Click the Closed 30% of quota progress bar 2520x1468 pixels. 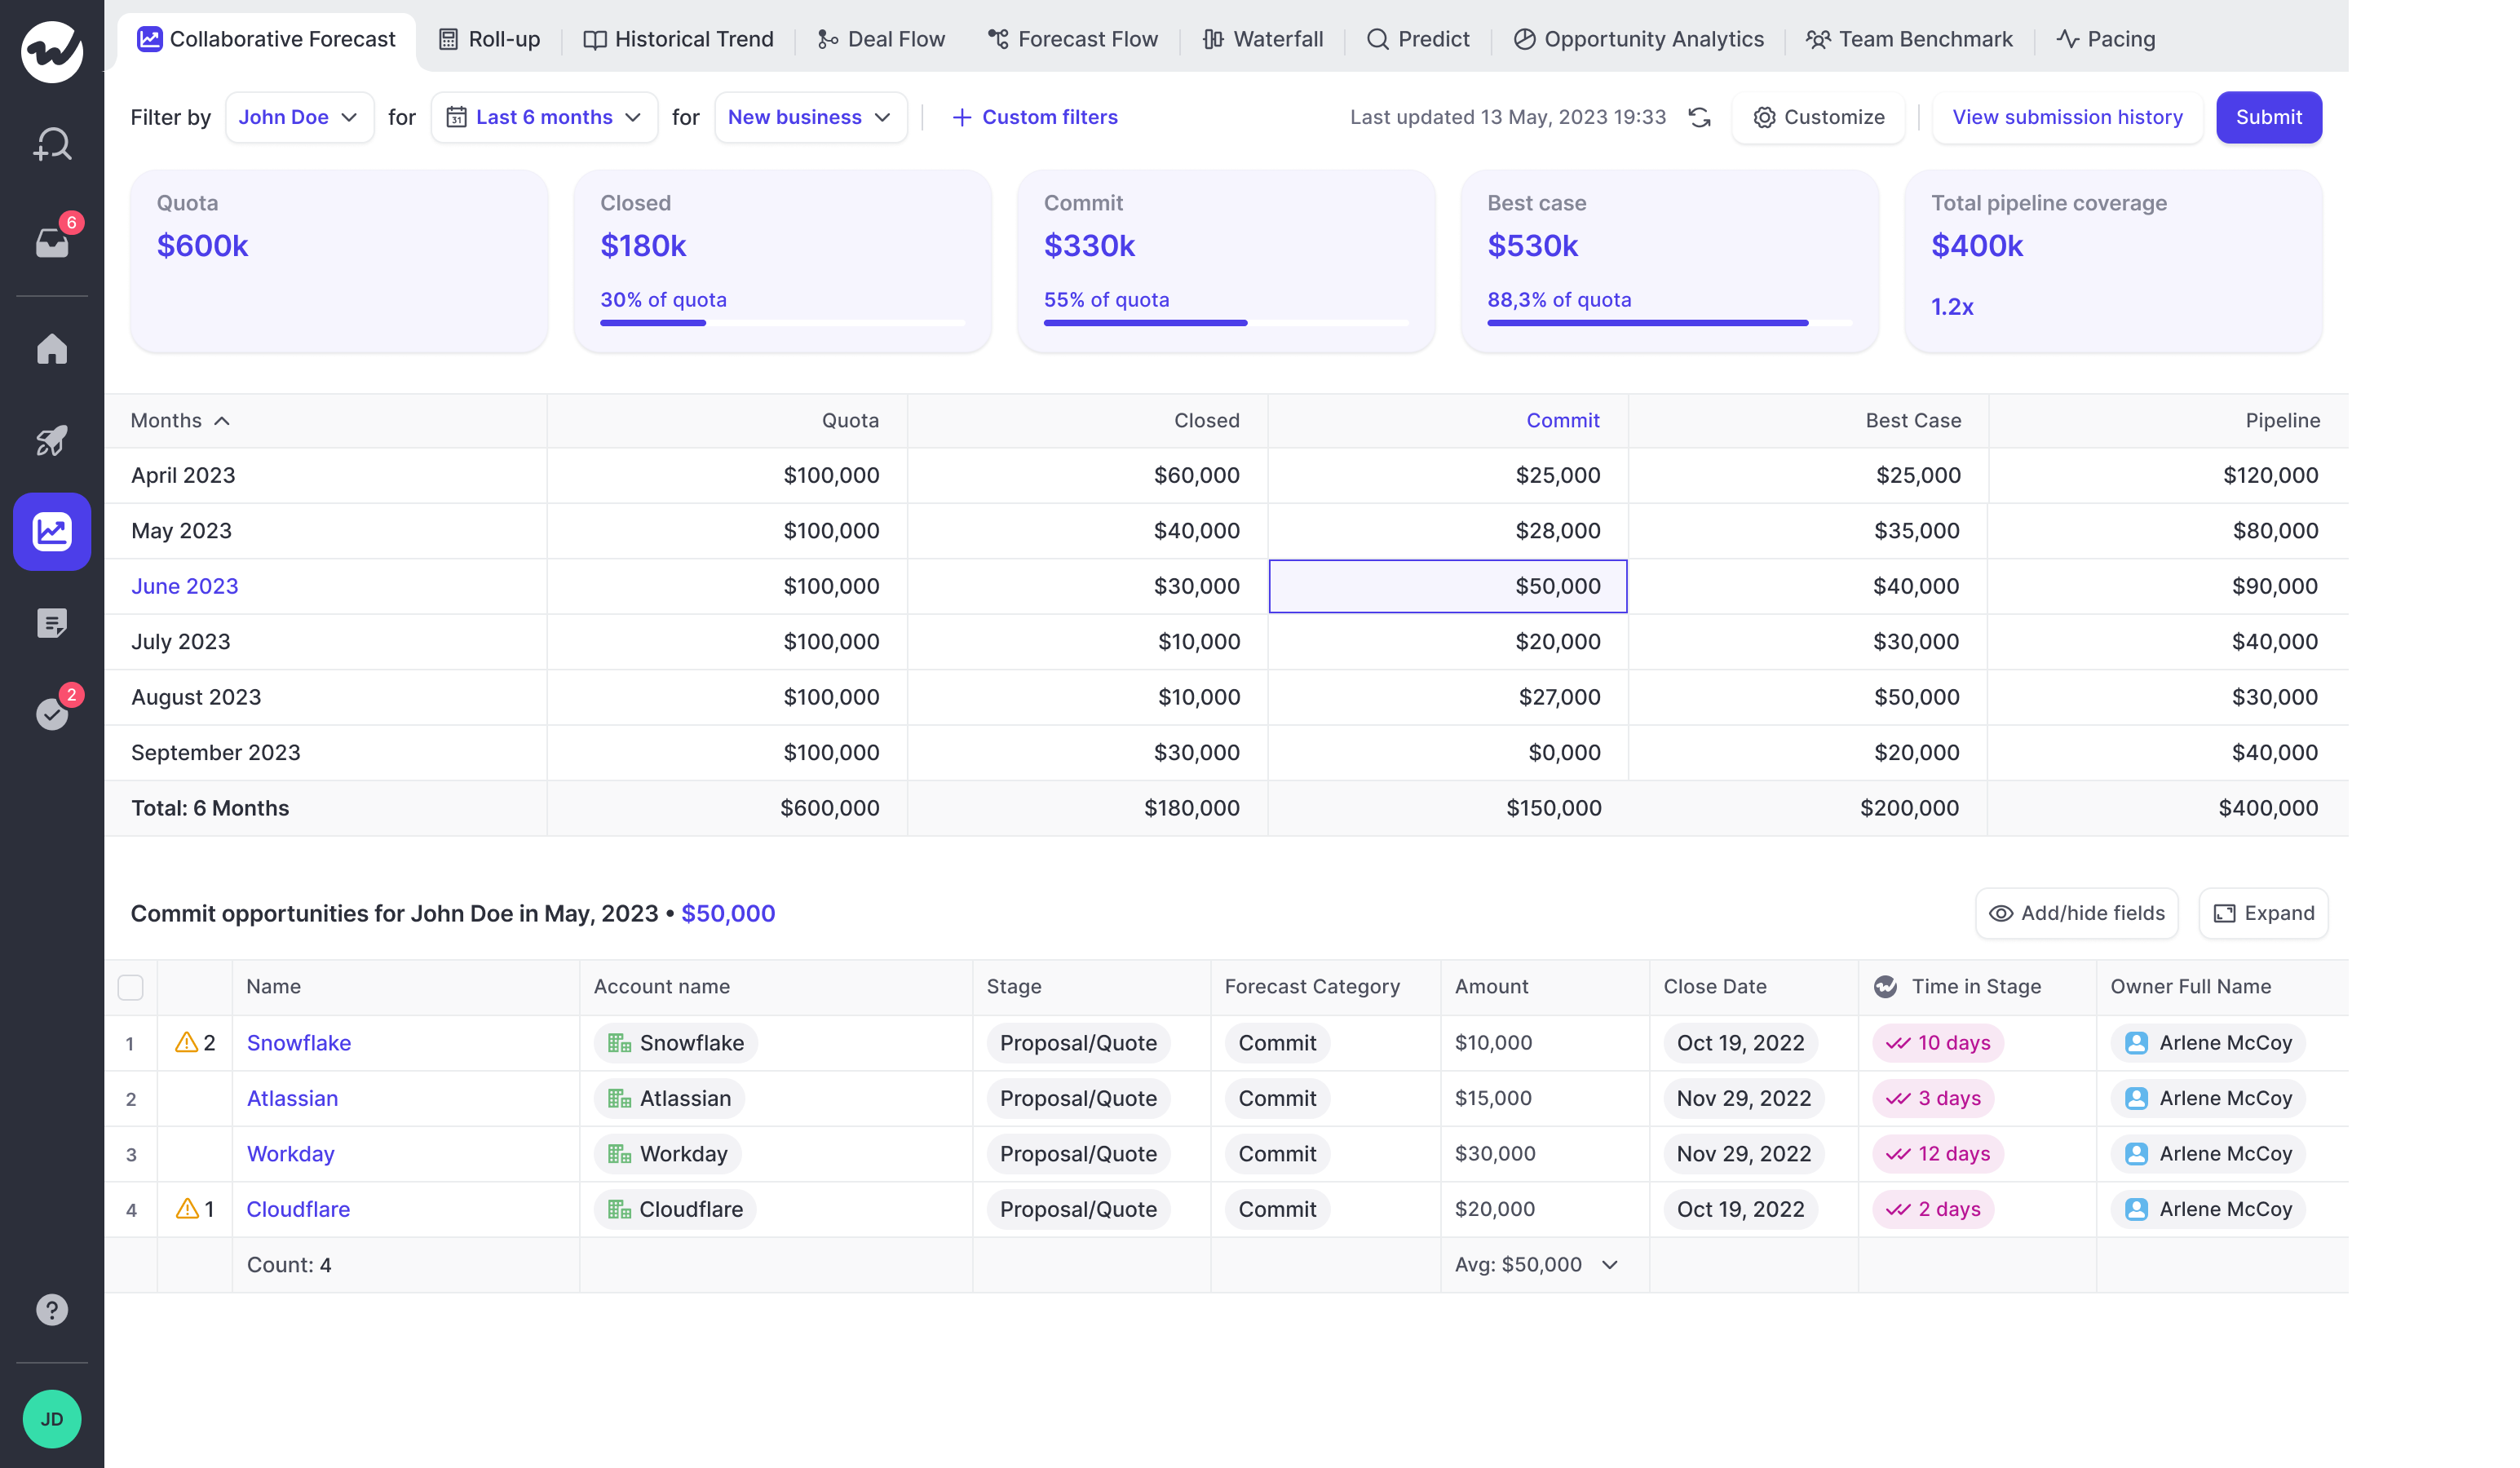coord(782,322)
